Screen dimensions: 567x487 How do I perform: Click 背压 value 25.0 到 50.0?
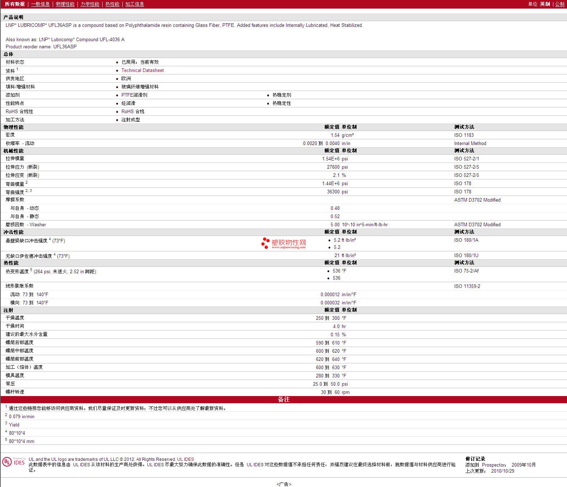326,384
